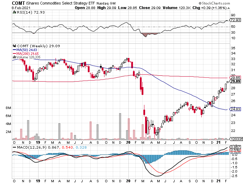The image size is (243, 184).
Task: Click the 2M volume axis label
Action: tap(8, 132)
